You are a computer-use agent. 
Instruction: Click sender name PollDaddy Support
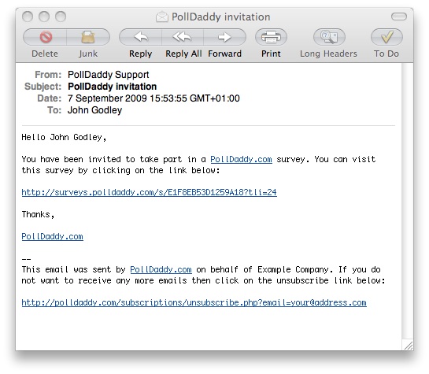(x=109, y=75)
